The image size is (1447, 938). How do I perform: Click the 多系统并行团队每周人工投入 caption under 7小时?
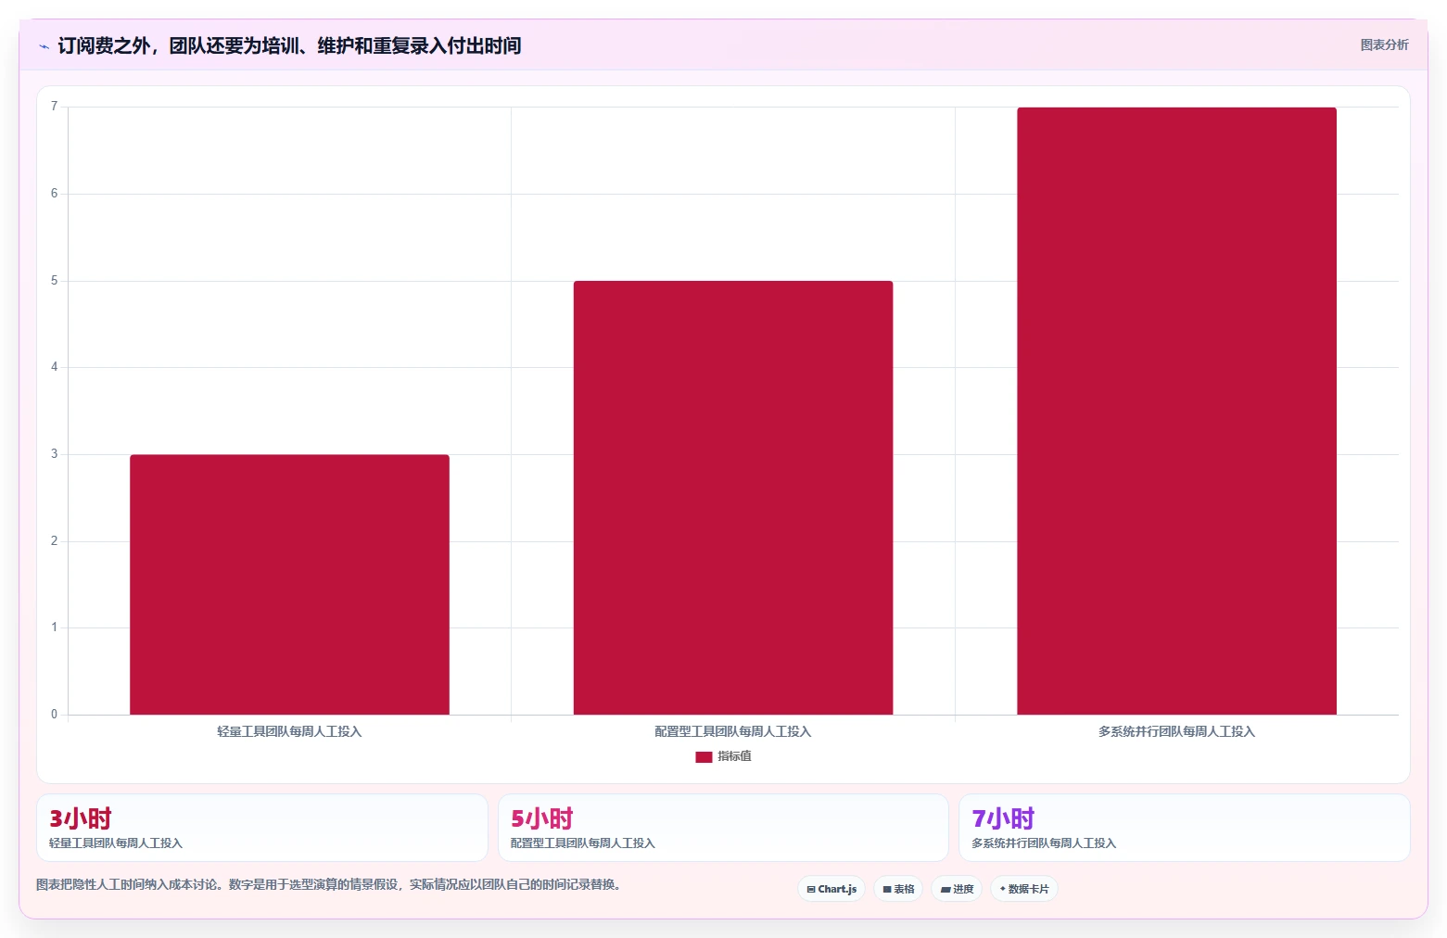1044,843
